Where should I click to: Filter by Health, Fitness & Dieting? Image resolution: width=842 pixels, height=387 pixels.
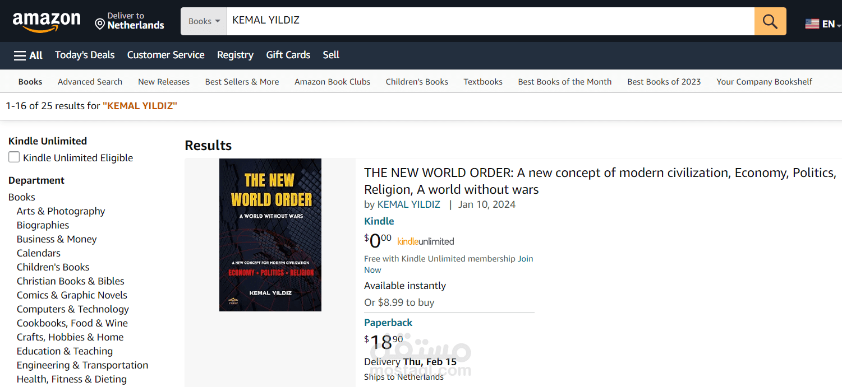click(72, 379)
